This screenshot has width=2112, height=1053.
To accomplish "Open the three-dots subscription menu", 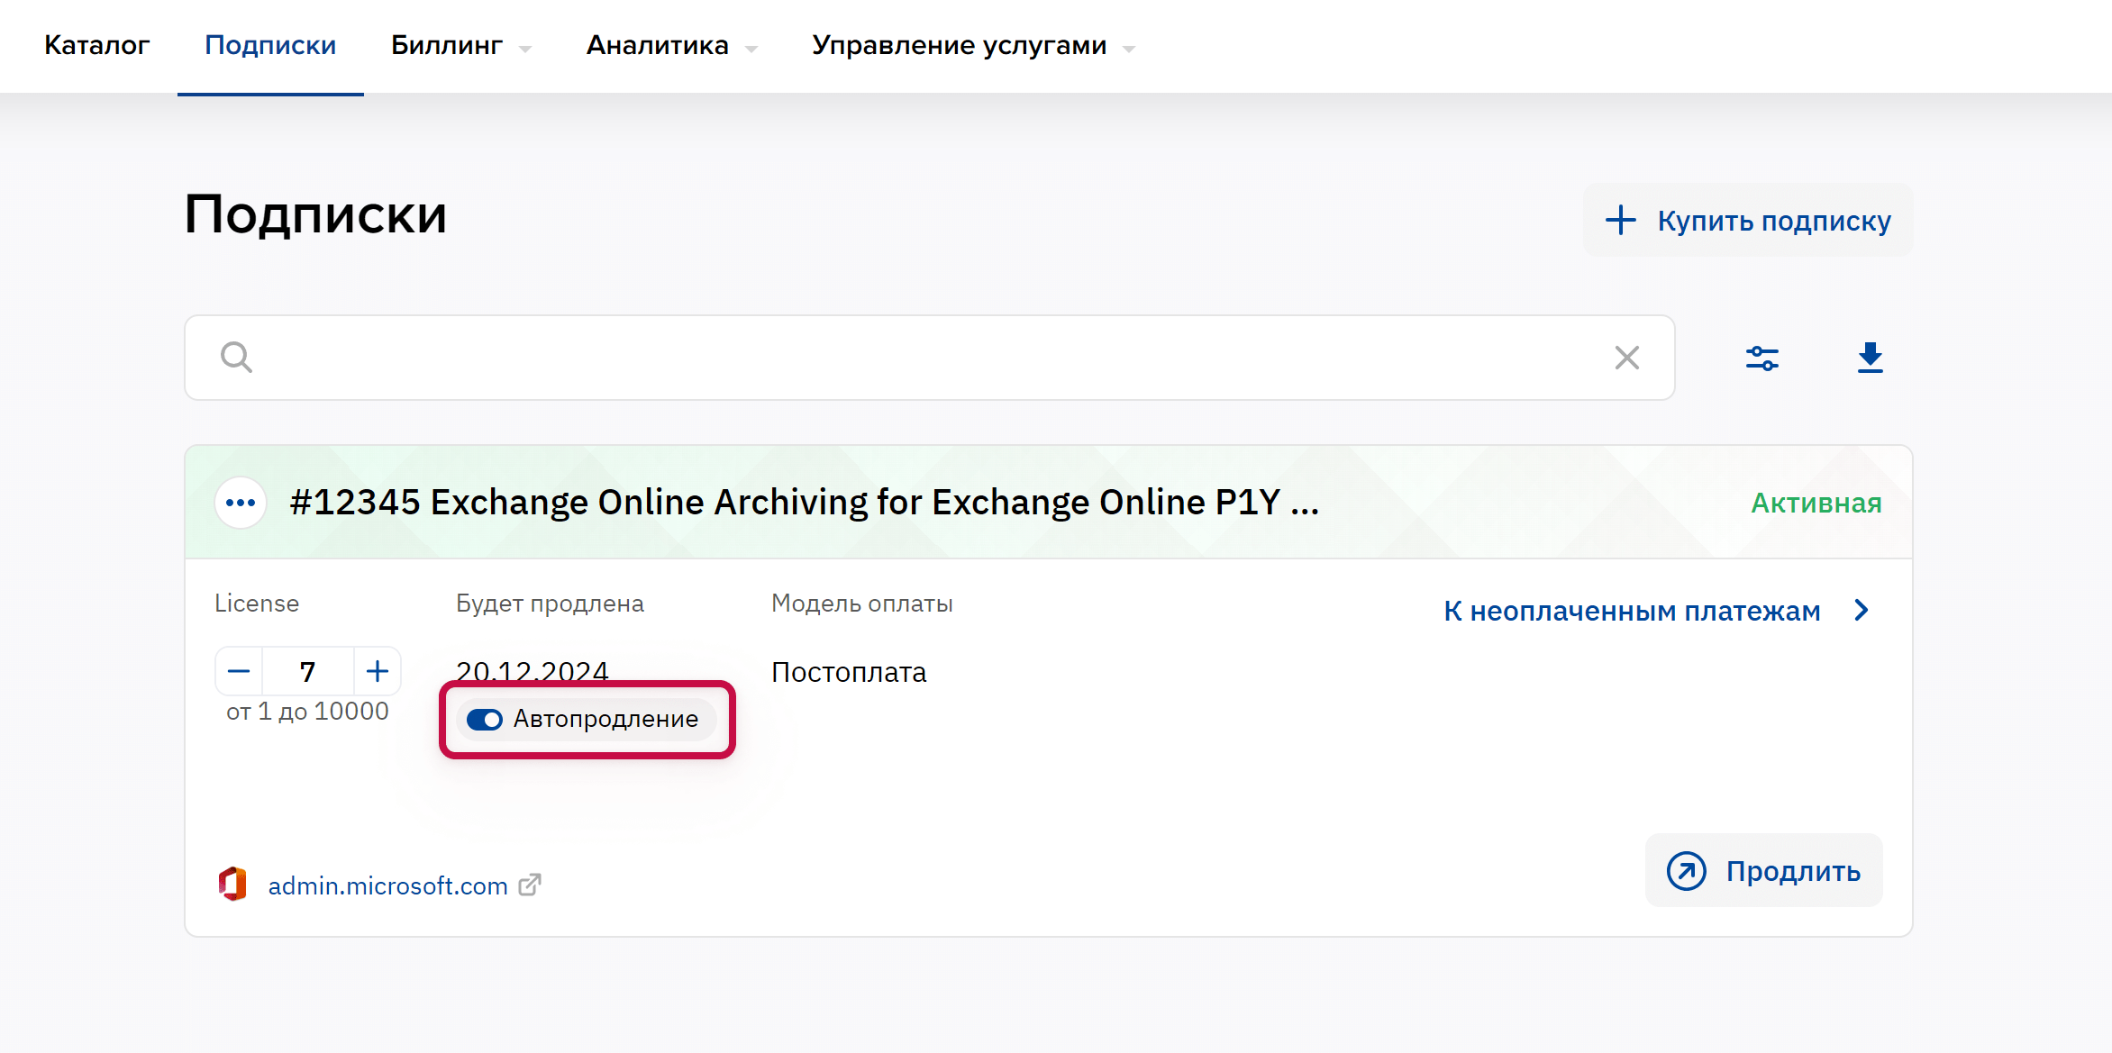I will [x=241, y=503].
